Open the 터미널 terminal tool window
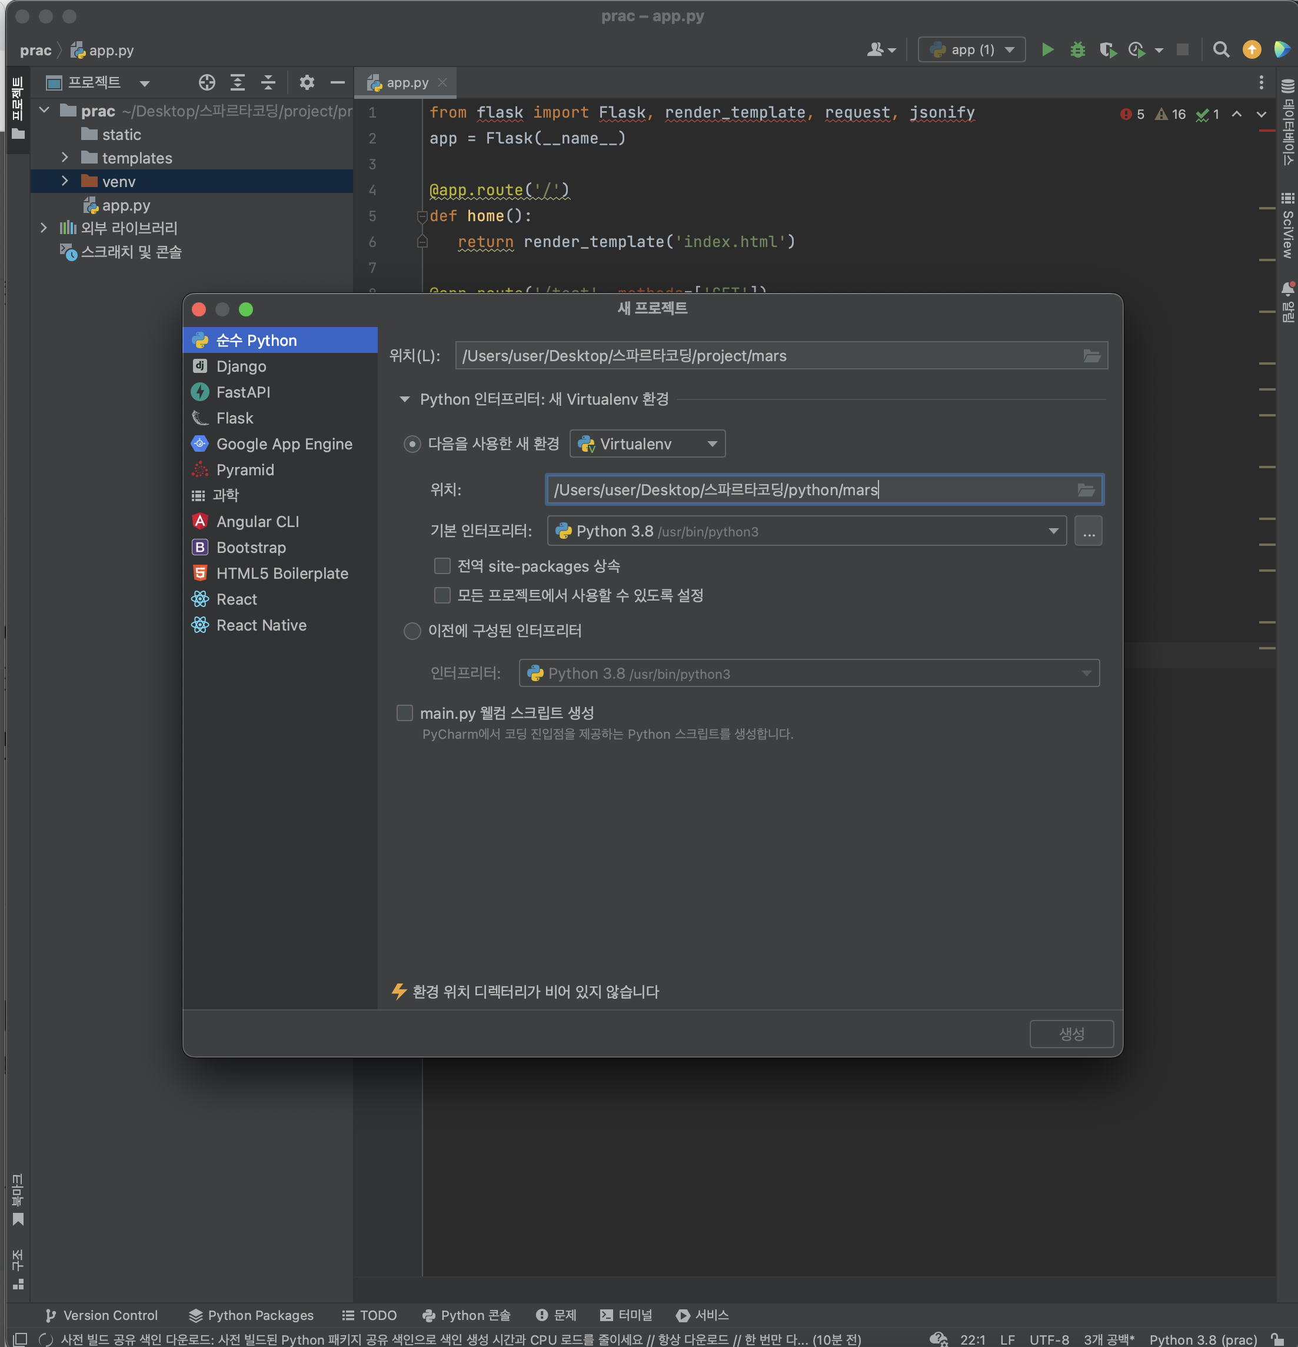 pyautogui.click(x=626, y=1315)
